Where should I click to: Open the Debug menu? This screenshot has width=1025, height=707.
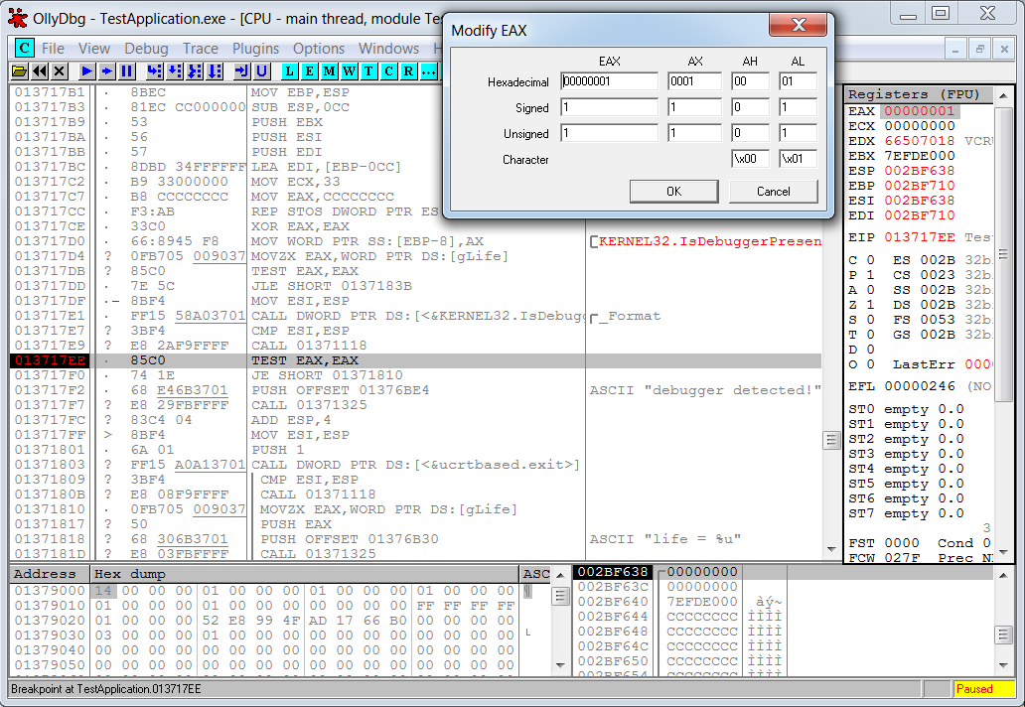pyautogui.click(x=146, y=48)
